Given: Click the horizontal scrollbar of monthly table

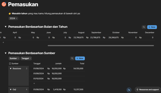Looking at the screenshot, I should point(101,45).
